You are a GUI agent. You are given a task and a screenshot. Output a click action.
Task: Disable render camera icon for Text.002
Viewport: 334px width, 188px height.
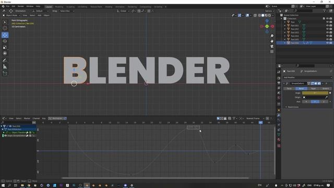(x=331, y=29)
